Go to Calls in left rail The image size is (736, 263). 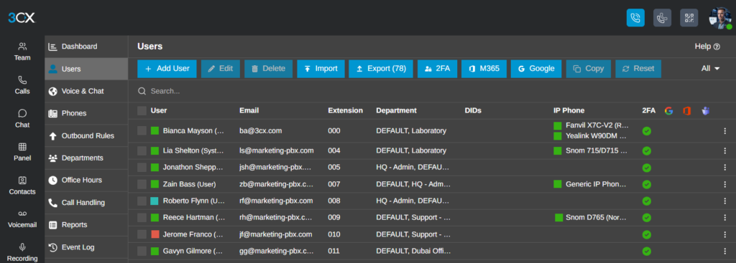point(22,85)
